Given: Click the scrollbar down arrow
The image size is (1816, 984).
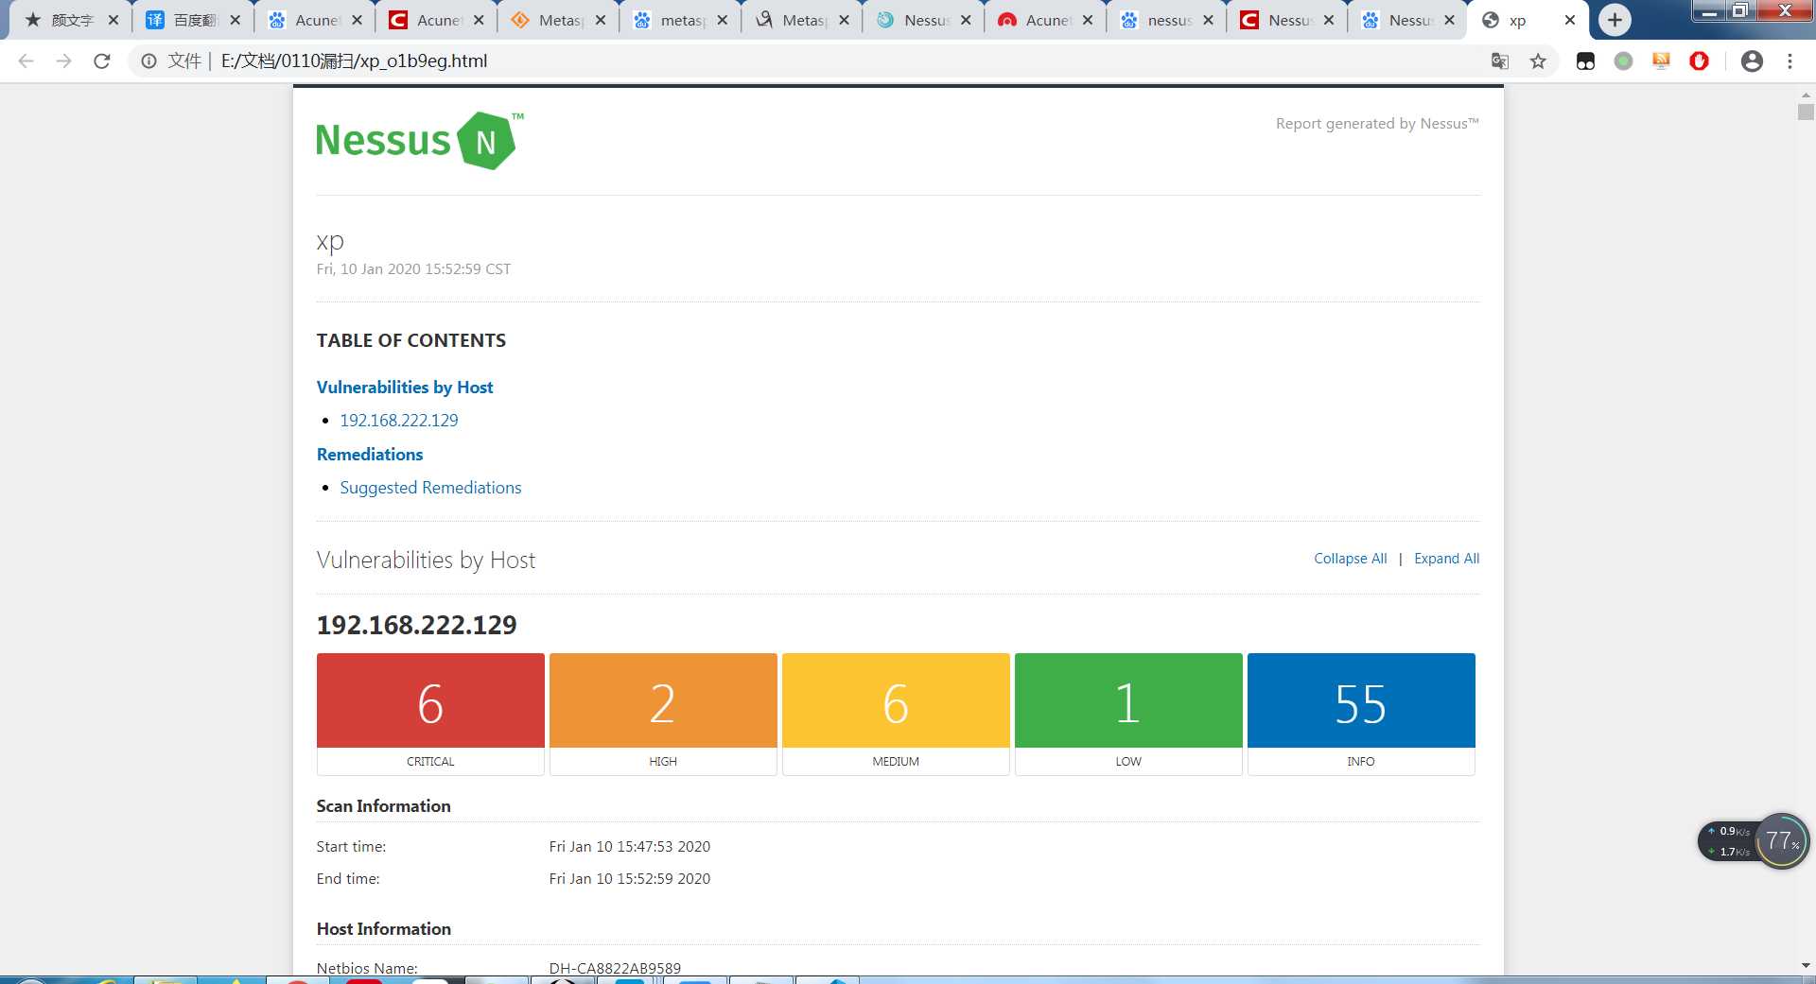Looking at the screenshot, I should [x=1806, y=966].
